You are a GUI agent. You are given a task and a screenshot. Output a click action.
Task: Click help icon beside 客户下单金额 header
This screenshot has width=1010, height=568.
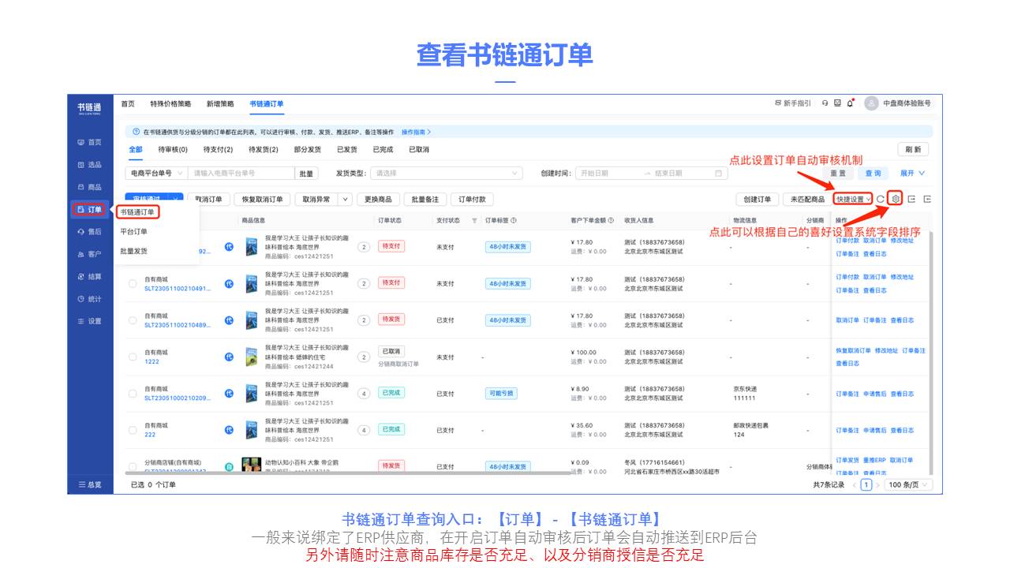(x=611, y=220)
